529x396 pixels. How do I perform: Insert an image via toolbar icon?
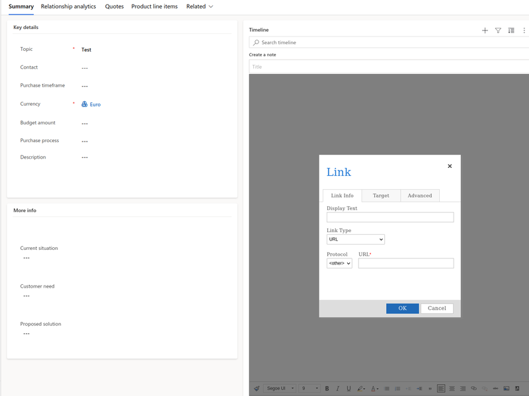pos(507,389)
